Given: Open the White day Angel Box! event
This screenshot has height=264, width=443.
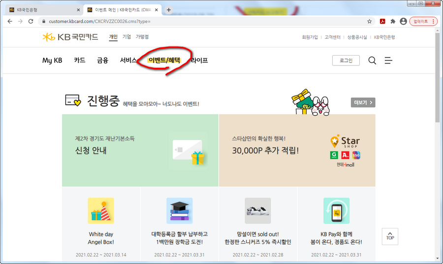Looking at the screenshot, I should tap(101, 238).
